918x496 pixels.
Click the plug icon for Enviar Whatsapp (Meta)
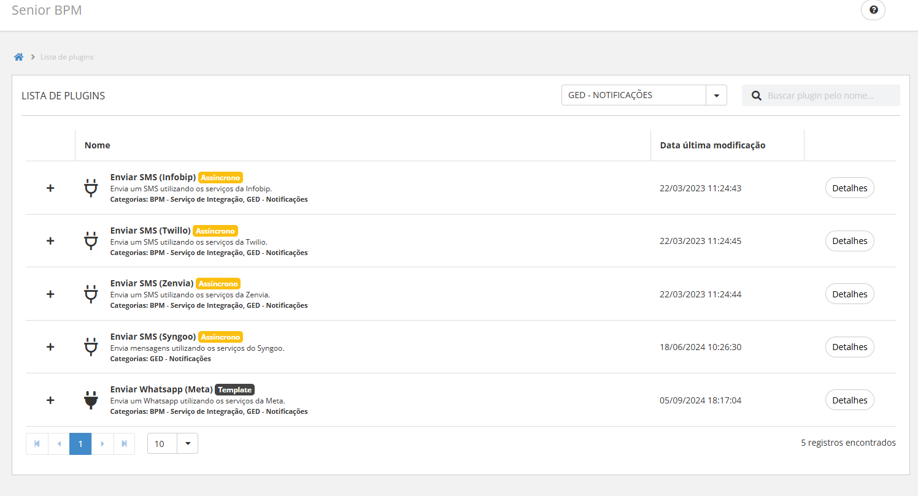pyautogui.click(x=91, y=400)
